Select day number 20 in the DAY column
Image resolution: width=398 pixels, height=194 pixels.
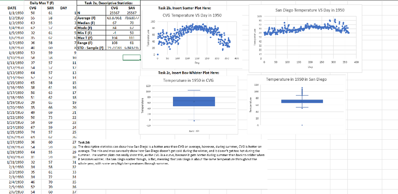pyautogui.click(x=75, y=108)
